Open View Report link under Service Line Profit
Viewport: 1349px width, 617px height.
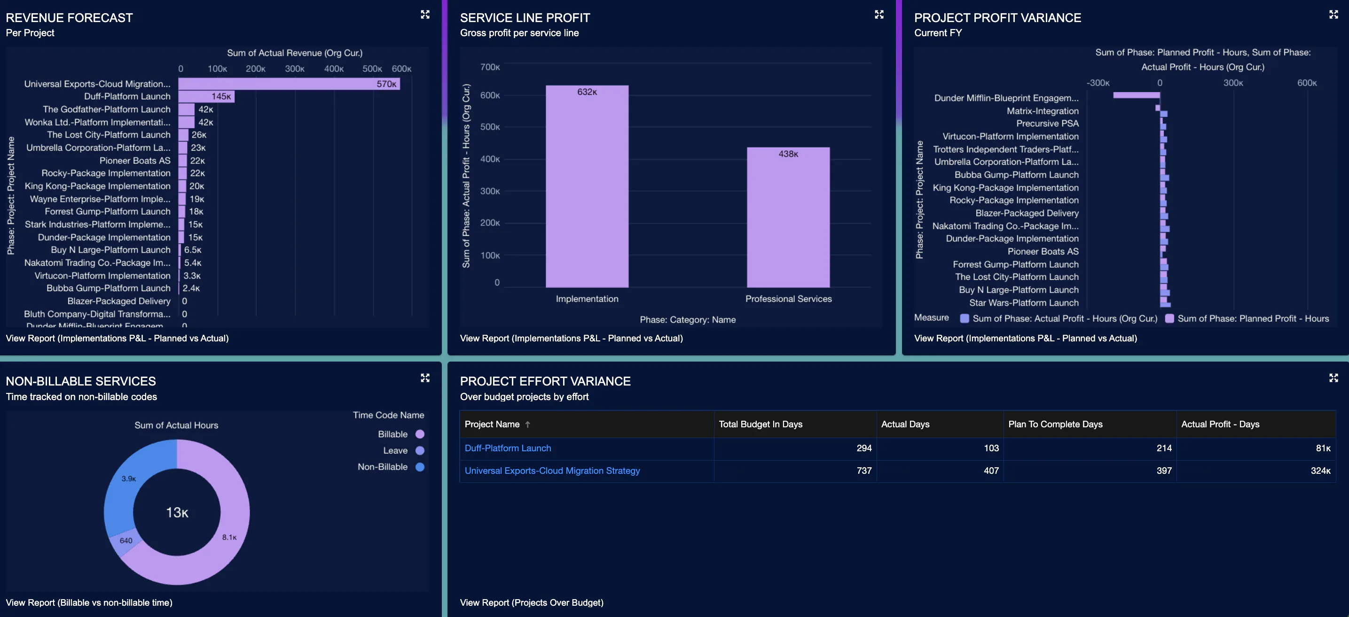tap(572, 338)
